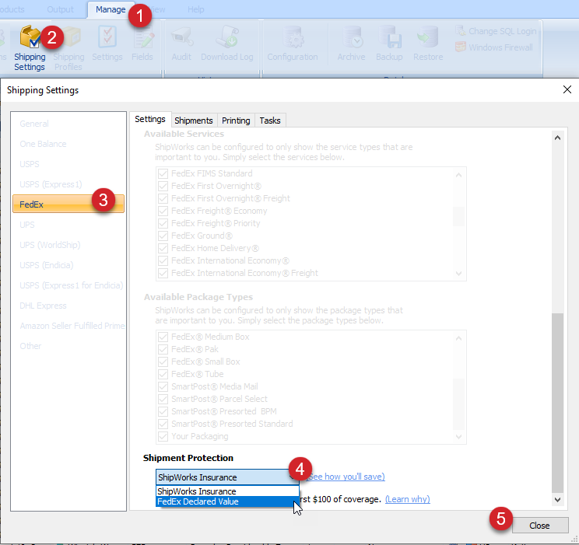Toggle FedEx International Economy® Freight checkbox
This screenshot has height=545, width=579.
point(163,273)
